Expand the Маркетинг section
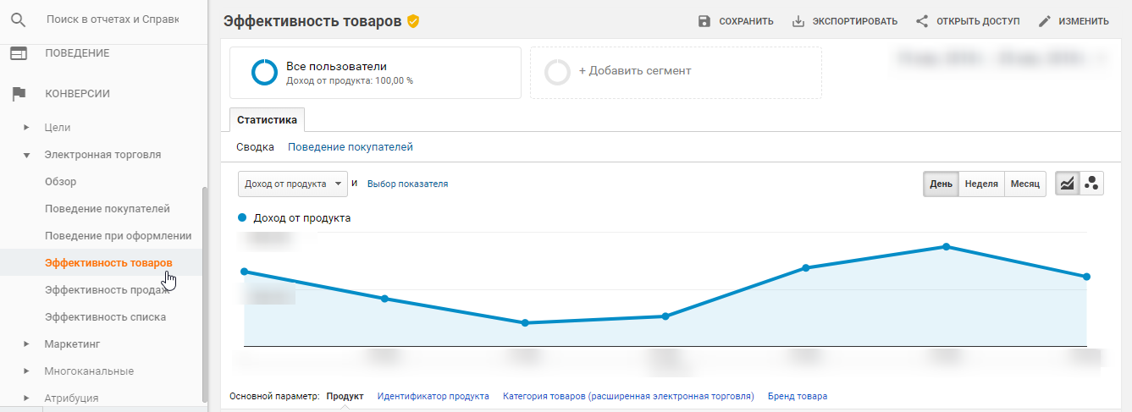 tap(26, 344)
